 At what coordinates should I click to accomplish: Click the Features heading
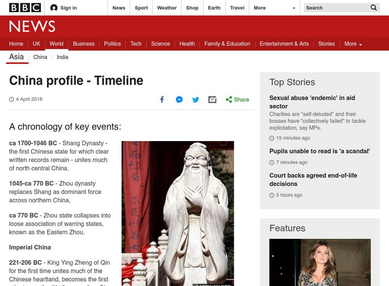coord(287,228)
